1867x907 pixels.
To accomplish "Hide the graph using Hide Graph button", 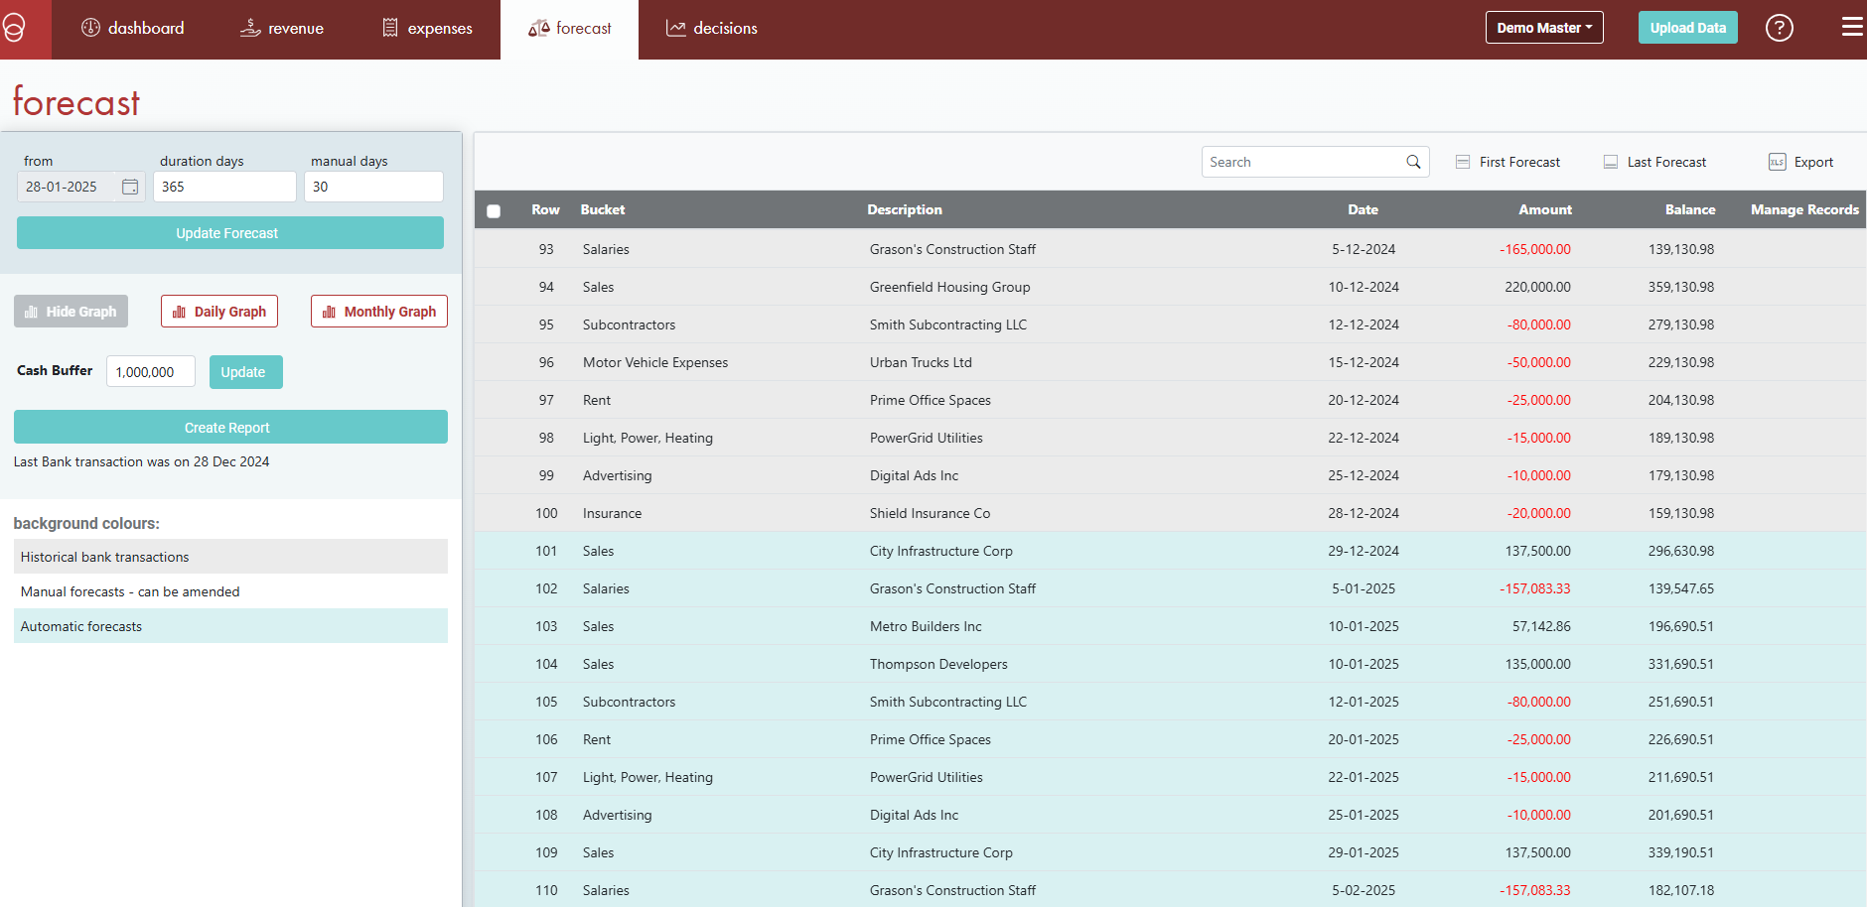I will [x=71, y=312].
